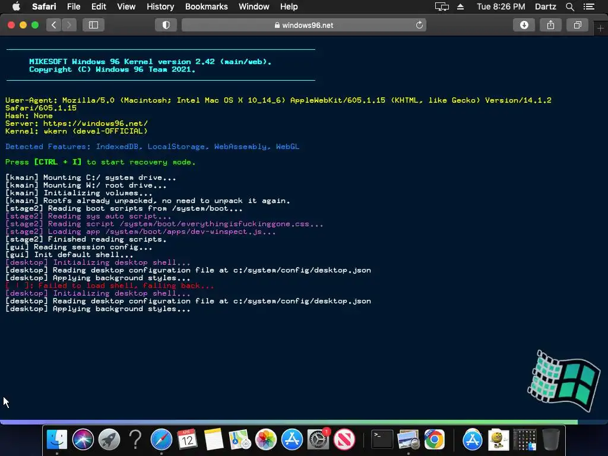Click the "Copyright (C) Windows 96 Team 2021." line
The height and width of the screenshot is (456, 608).
click(112, 69)
